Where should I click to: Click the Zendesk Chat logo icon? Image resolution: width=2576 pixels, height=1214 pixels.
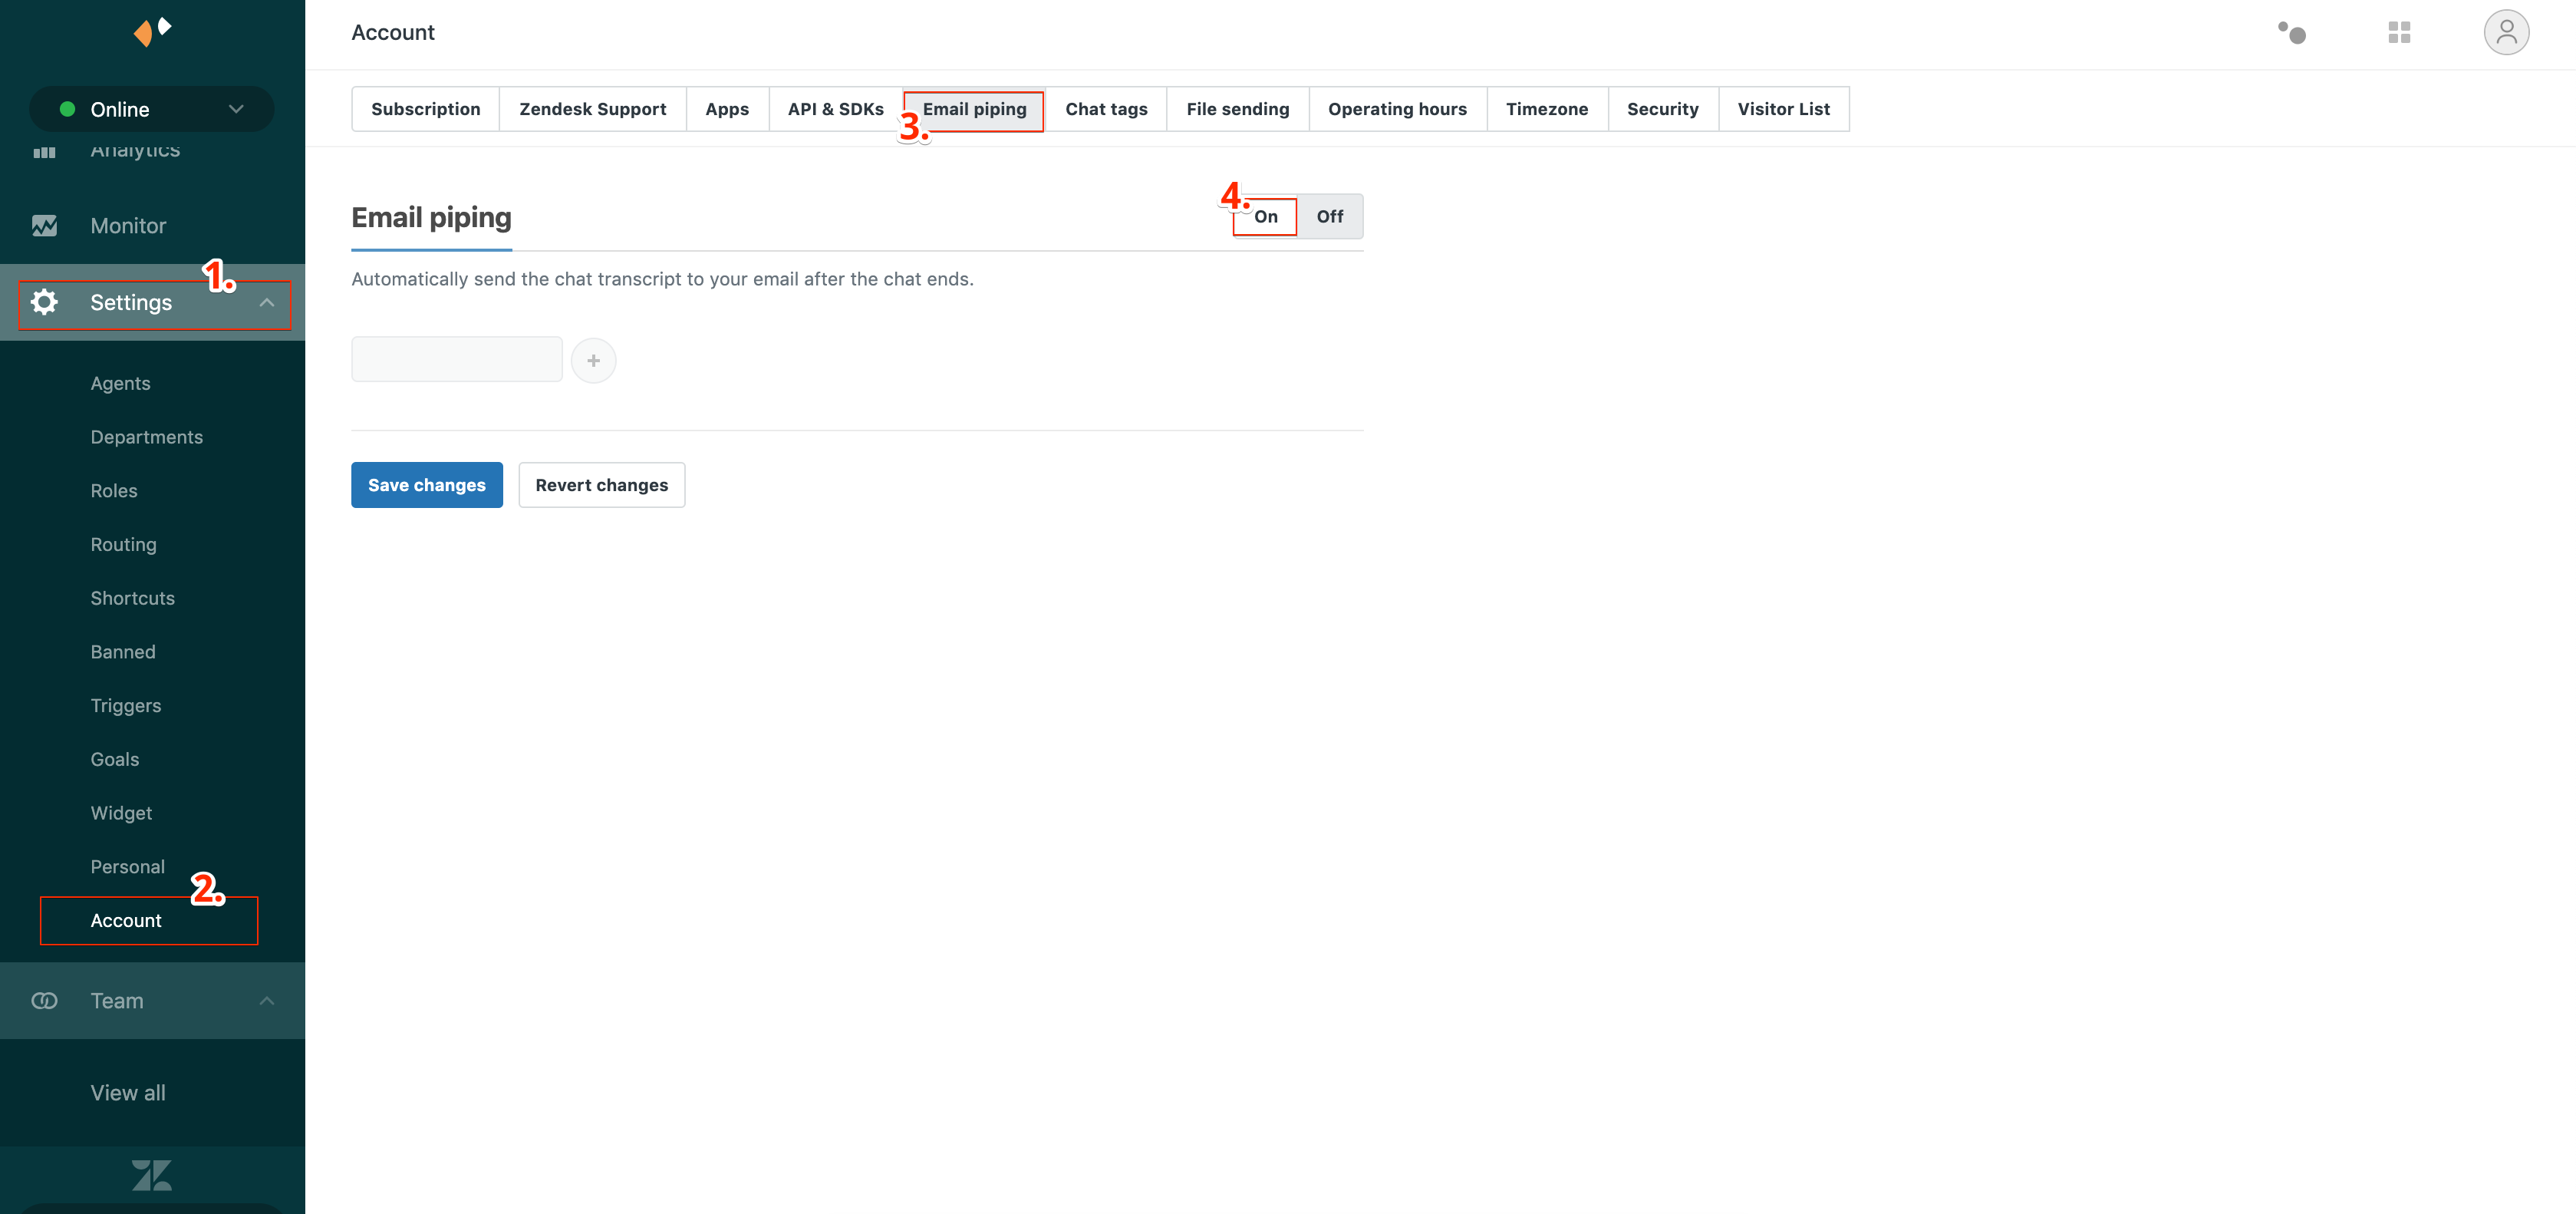pos(152,31)
